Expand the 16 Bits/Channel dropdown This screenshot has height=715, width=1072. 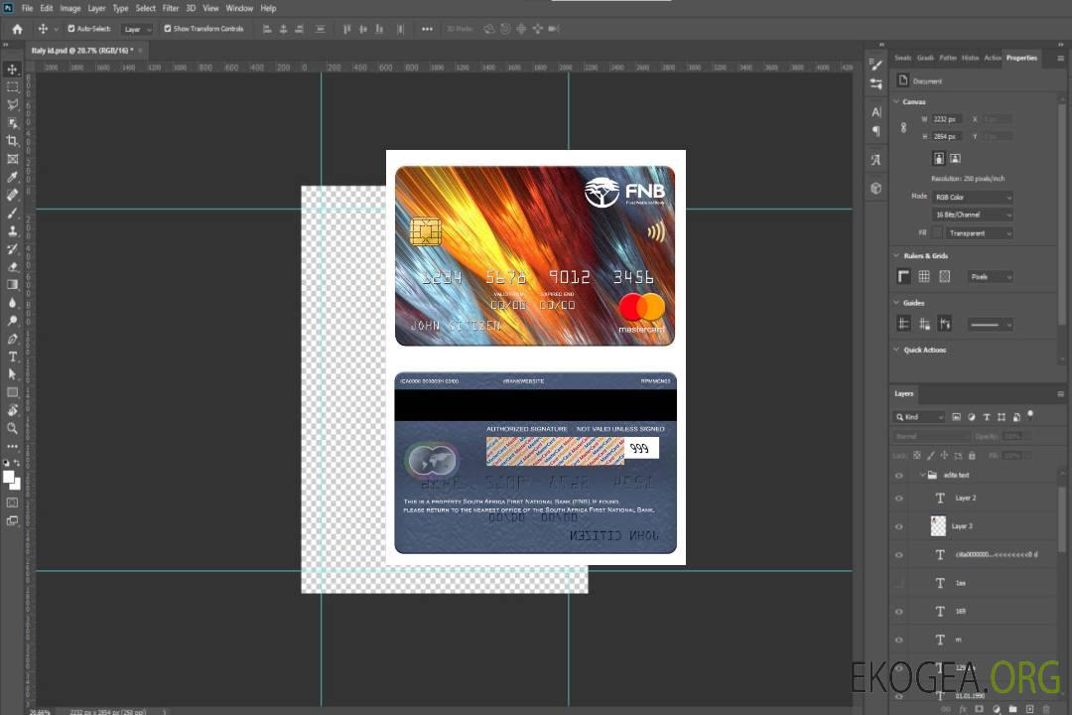pyautogui.click(x=973, y=214)
